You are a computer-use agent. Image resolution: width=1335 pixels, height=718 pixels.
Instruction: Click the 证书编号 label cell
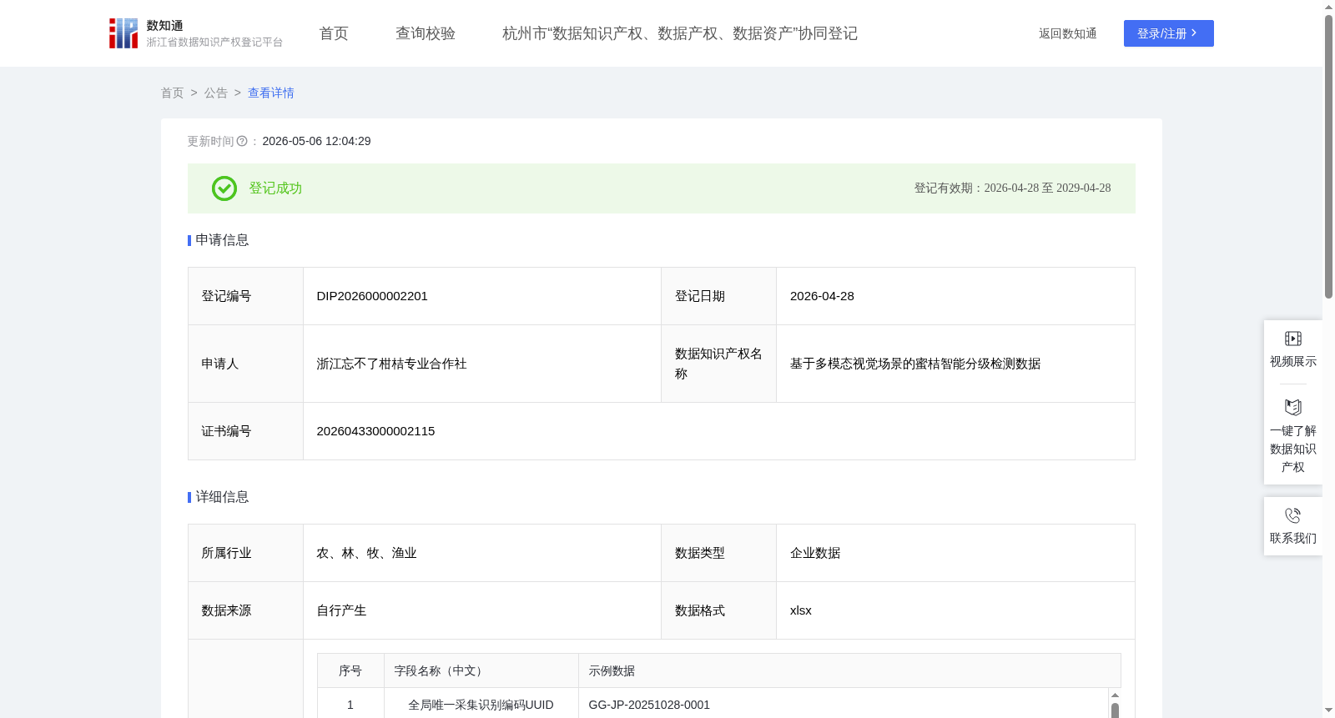[245, 431]
